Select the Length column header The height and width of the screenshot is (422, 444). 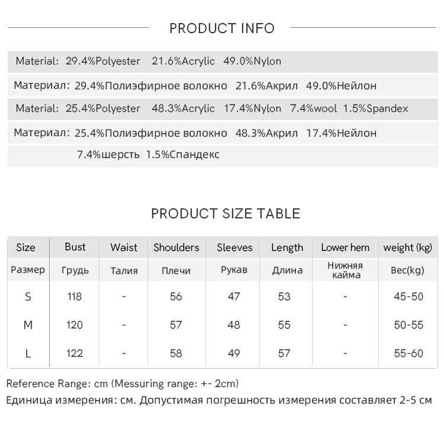[287, 247]
